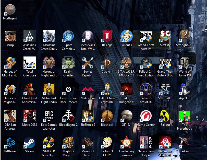
Task: Select the BloodRayne 2 icon
Action: (68, 116)
